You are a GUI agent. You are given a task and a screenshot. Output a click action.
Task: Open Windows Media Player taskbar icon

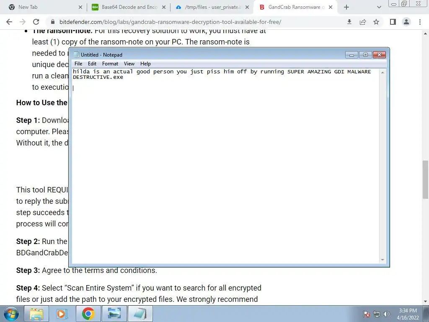(62, 314)
